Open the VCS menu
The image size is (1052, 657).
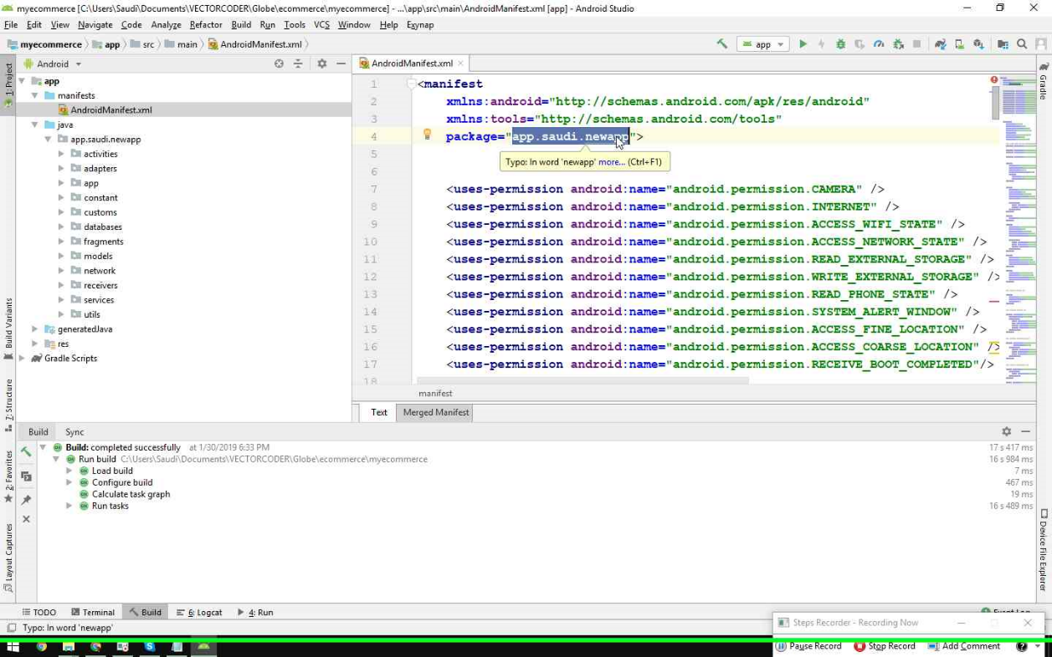321,25
